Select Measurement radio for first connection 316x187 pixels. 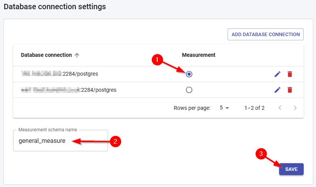click(189, 74)
